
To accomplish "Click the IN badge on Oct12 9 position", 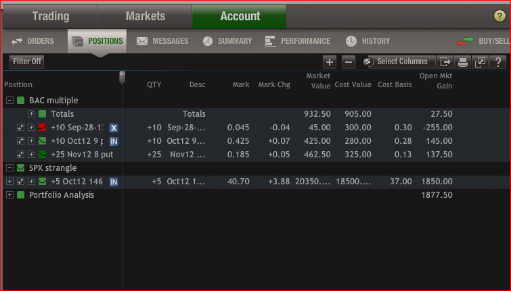I will click(x=114, y=141).
